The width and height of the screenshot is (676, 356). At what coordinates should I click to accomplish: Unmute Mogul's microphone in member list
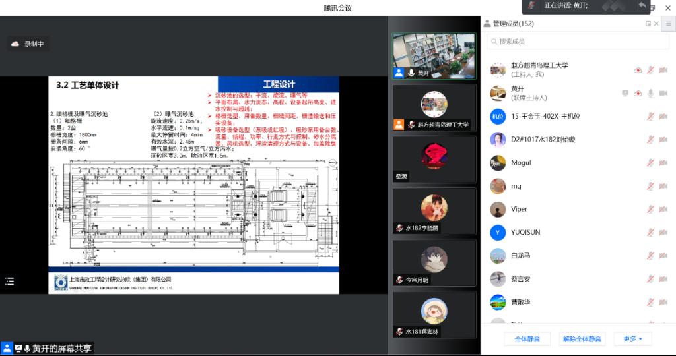tap(650, 163)
